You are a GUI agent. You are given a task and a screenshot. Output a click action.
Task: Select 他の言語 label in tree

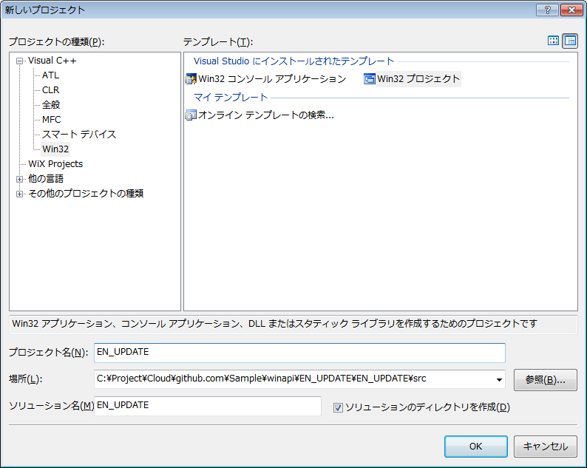tap(46, 179)
